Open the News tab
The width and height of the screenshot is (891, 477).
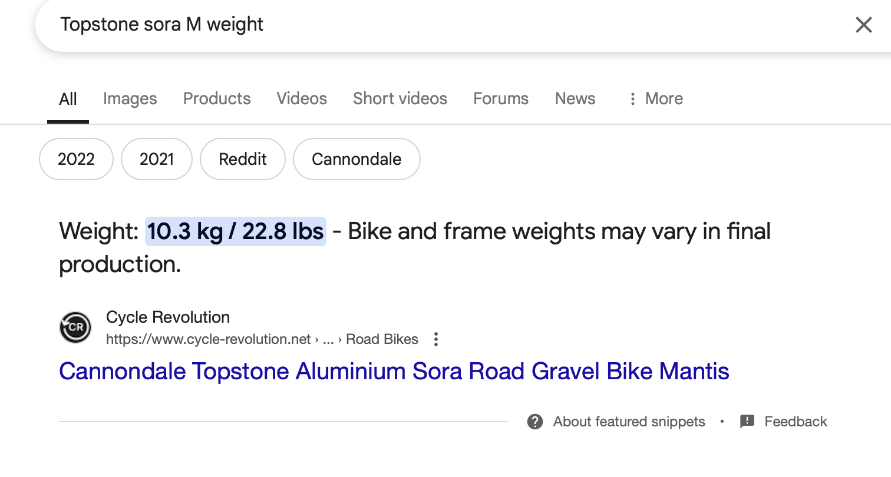click(x=575, y=99)
